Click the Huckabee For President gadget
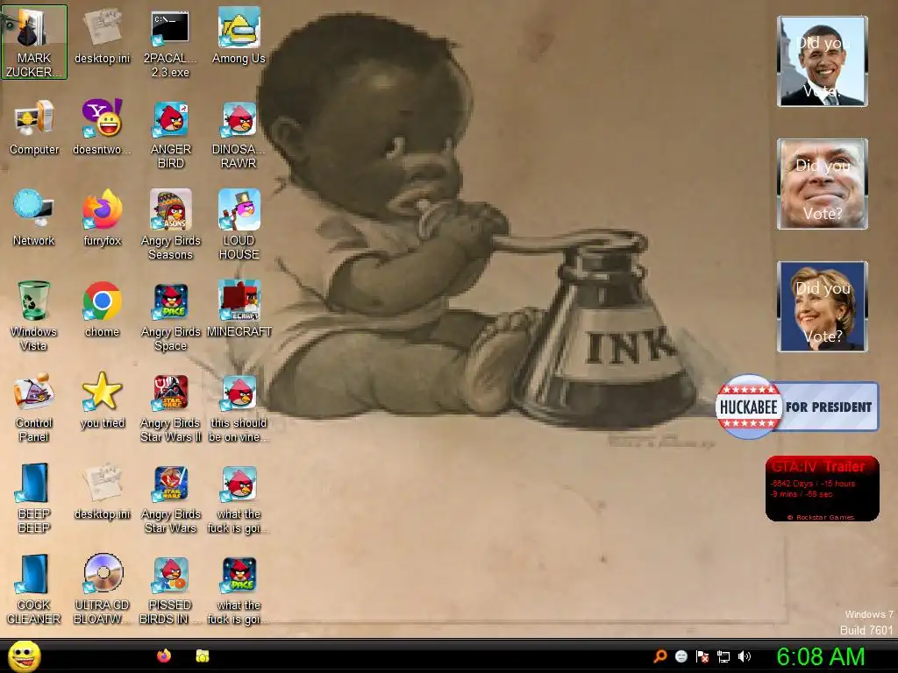Screen dimensions: 898x673 pos(797,407)
